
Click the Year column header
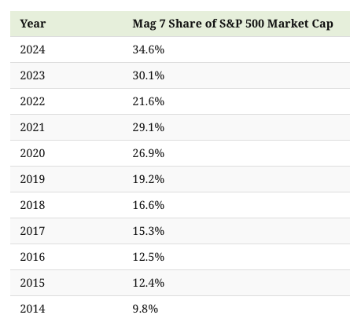[x=33, y=24]
